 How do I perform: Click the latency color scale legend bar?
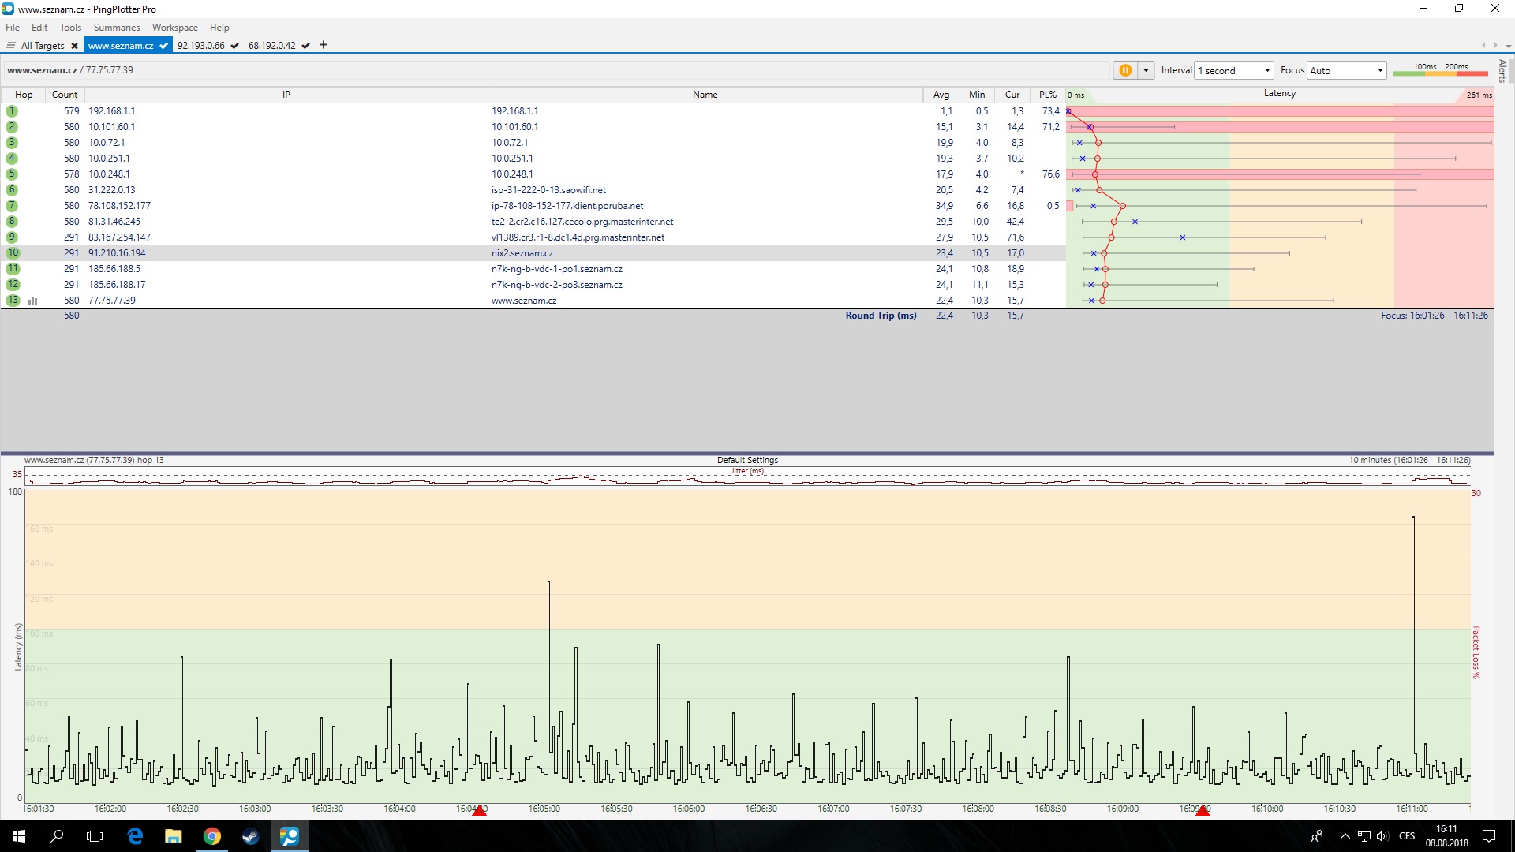(1441, 73)
